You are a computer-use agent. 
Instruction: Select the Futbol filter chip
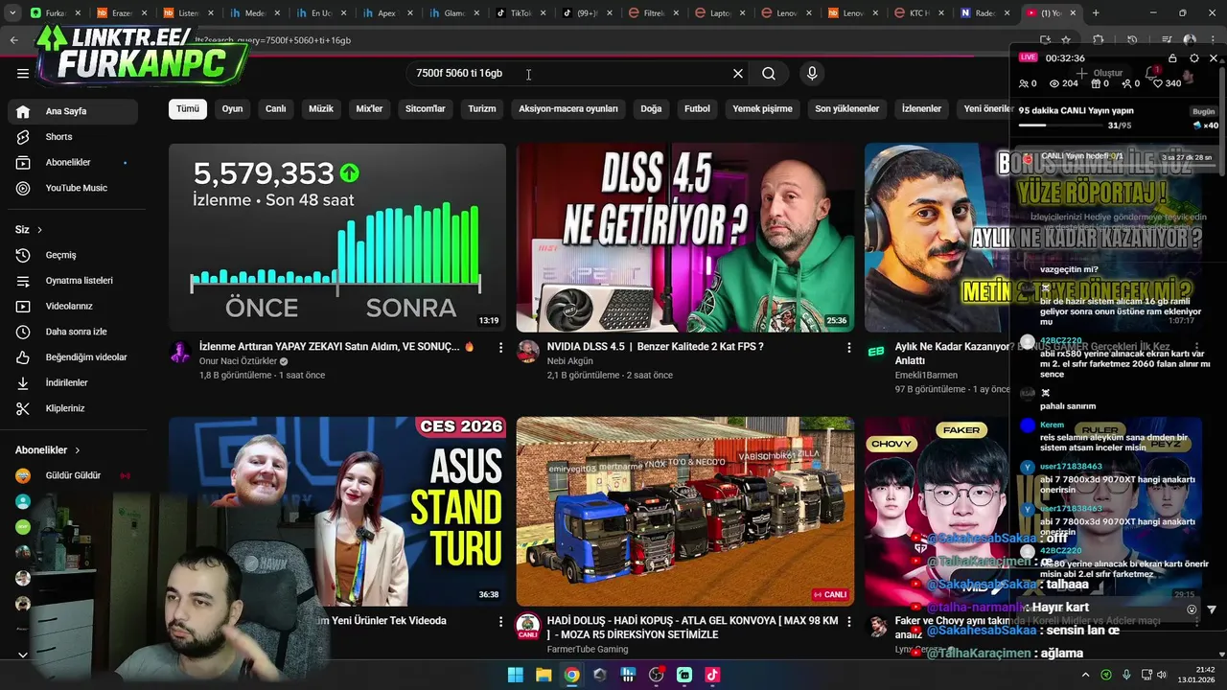697,108
